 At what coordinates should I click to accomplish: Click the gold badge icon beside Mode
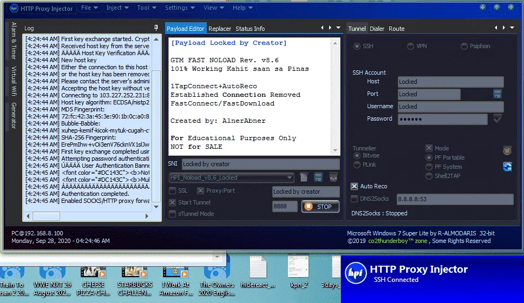point(507,150)
